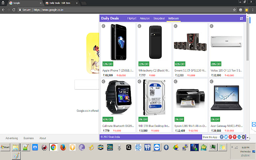Image resolution: width=256 pixels, height=160 pixels.
Task: Open the Voltas air conditioner image
Action: pos(226,42)
